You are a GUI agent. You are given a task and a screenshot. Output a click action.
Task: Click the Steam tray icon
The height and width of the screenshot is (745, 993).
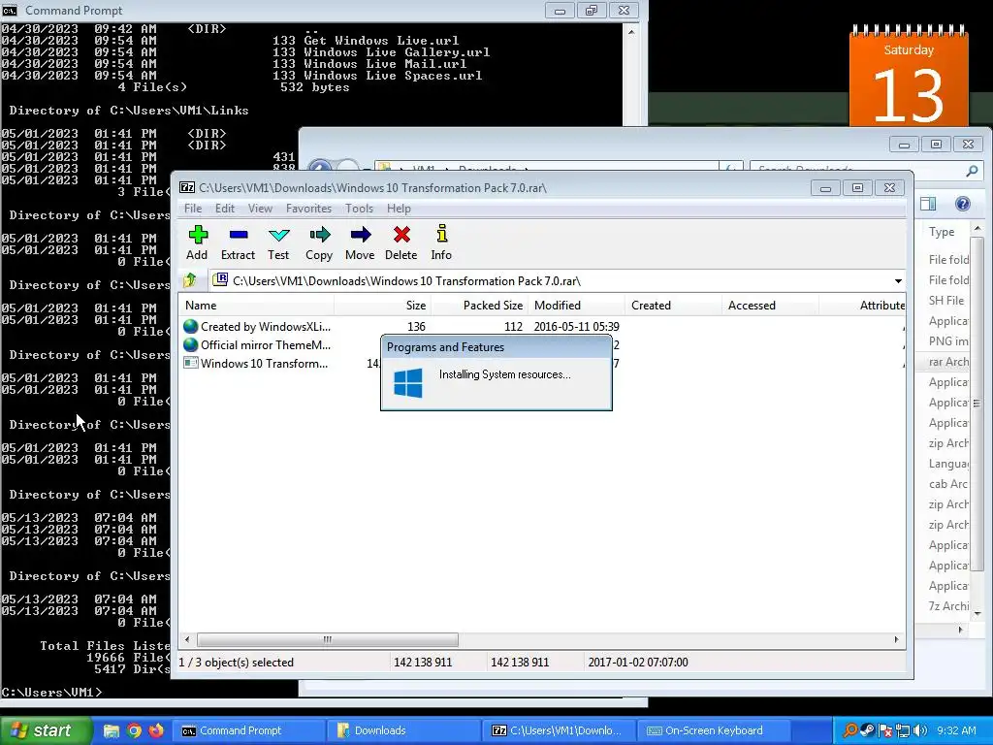coord(868,730)
